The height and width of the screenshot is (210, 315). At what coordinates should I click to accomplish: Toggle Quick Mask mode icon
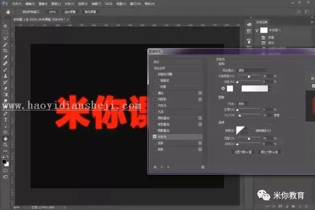point(5,171)
